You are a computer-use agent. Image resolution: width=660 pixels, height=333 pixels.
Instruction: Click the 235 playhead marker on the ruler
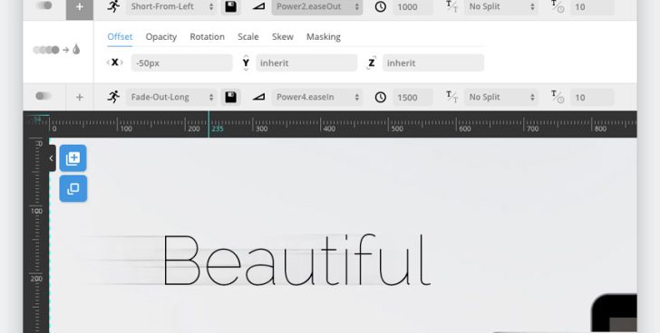click(218, 128)
